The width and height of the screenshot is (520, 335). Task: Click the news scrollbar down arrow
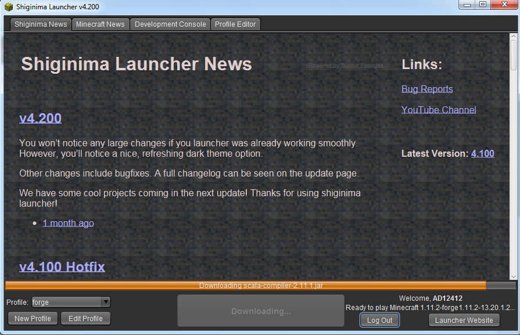(x=514, y=277)
